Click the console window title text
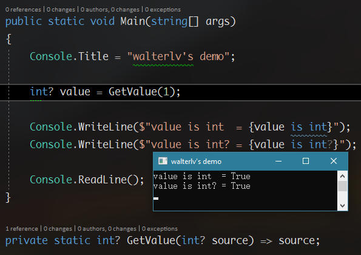The image size is (361, 255). [196, 161]
